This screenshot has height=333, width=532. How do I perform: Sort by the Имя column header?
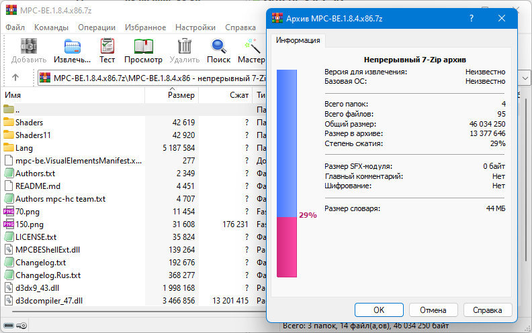tap(73, 95)
